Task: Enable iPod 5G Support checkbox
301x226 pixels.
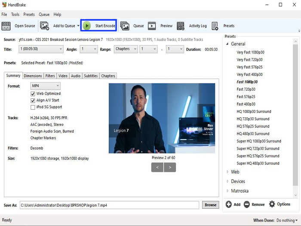Action: [x=33, y=107]
